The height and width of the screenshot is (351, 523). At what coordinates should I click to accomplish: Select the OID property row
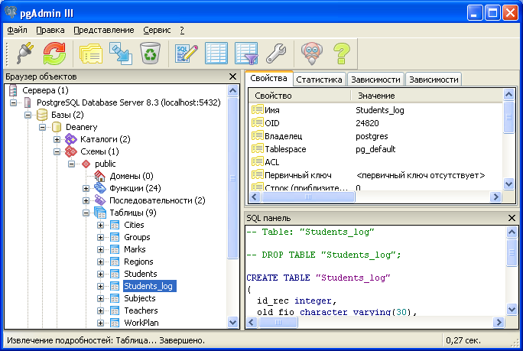click(x=375, y=123)
